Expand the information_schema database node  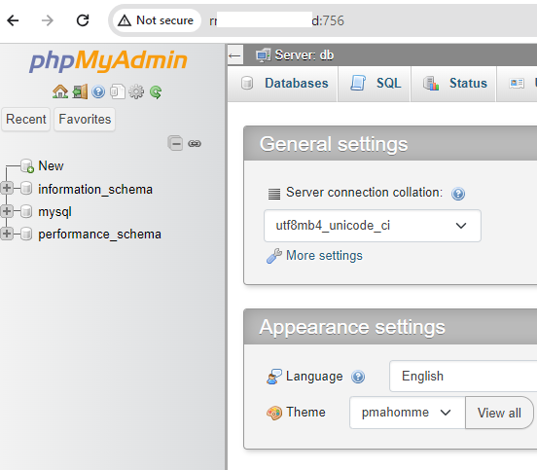7,188
